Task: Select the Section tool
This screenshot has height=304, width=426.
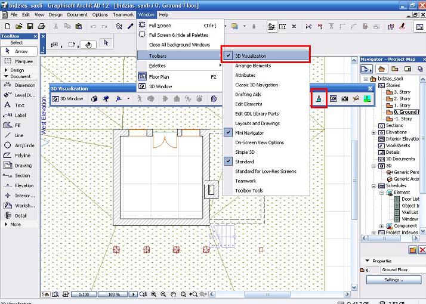Action: pos(19,175)
